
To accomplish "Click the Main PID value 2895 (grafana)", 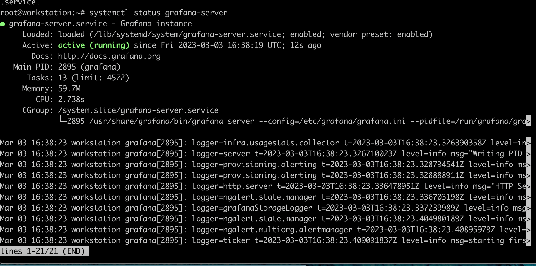I will click(89, 67).
